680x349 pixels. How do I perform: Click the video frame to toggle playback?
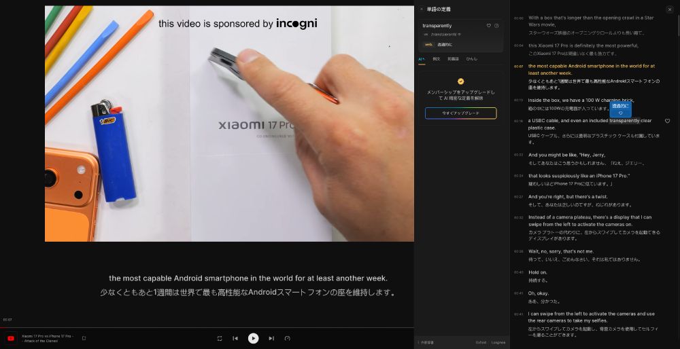point(229,124)
